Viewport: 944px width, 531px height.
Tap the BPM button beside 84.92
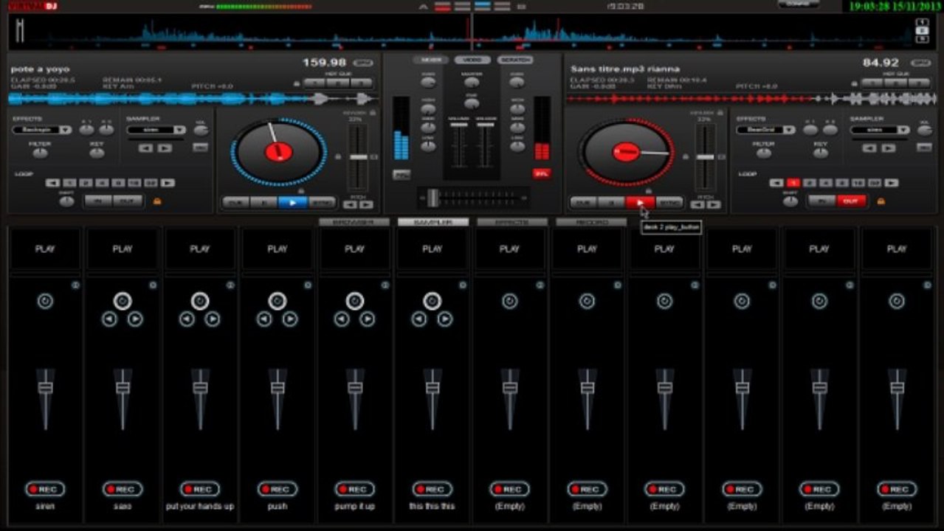pos(920,63)
